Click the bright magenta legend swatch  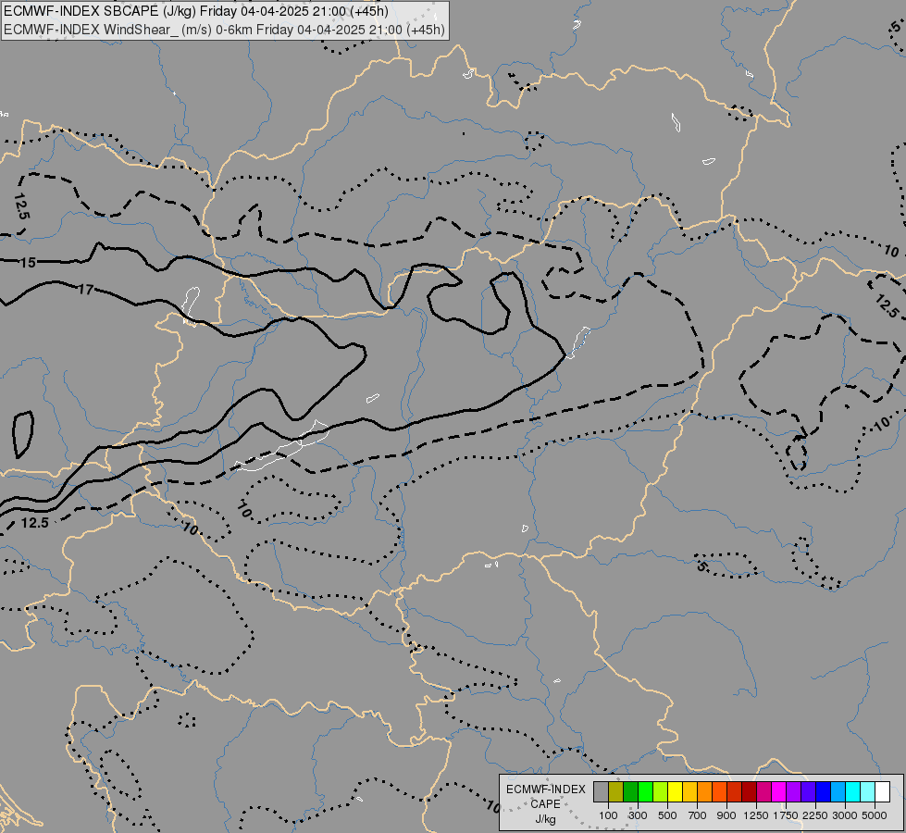click(x=779, y=791)
